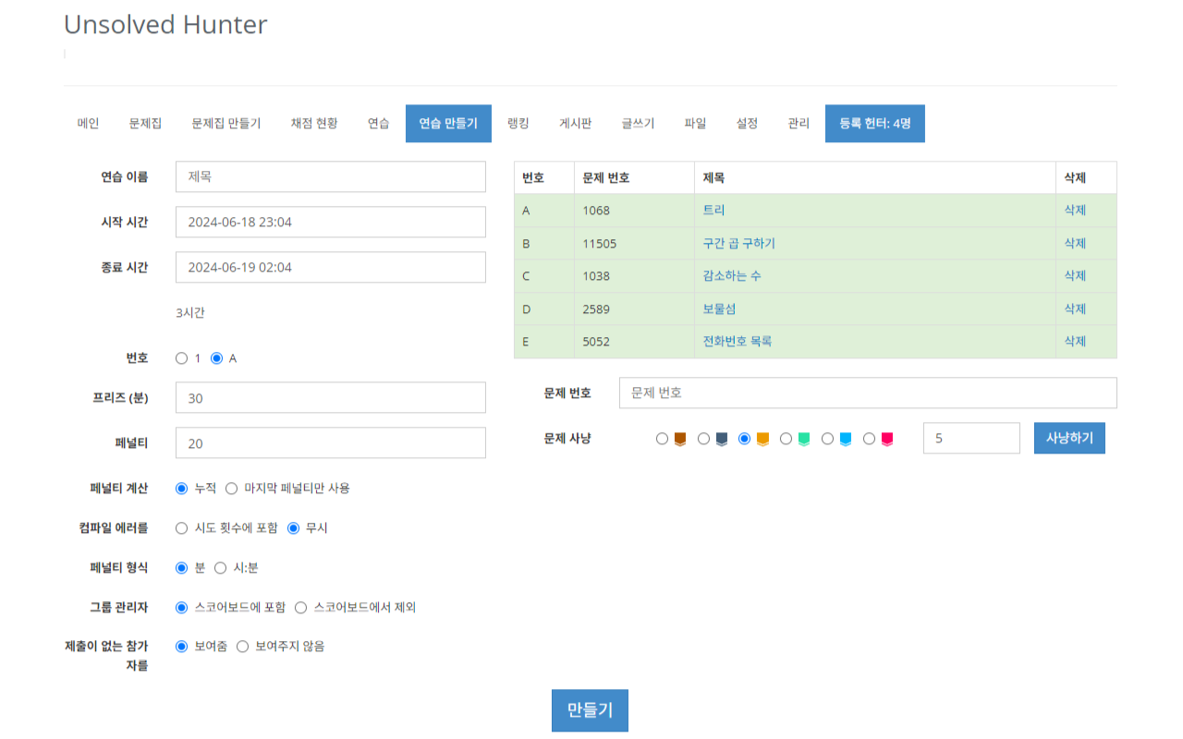The height and width of the screenshot is (739, 1183).
Task: Click the 문제 번호 input field
Action: click(x=868, y=393)
